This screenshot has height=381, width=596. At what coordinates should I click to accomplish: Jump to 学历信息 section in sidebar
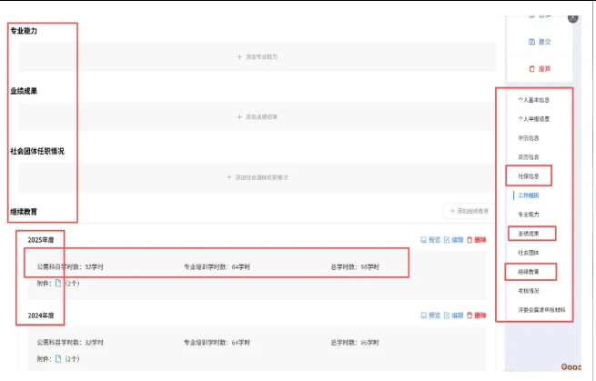[x=529, y=137]
